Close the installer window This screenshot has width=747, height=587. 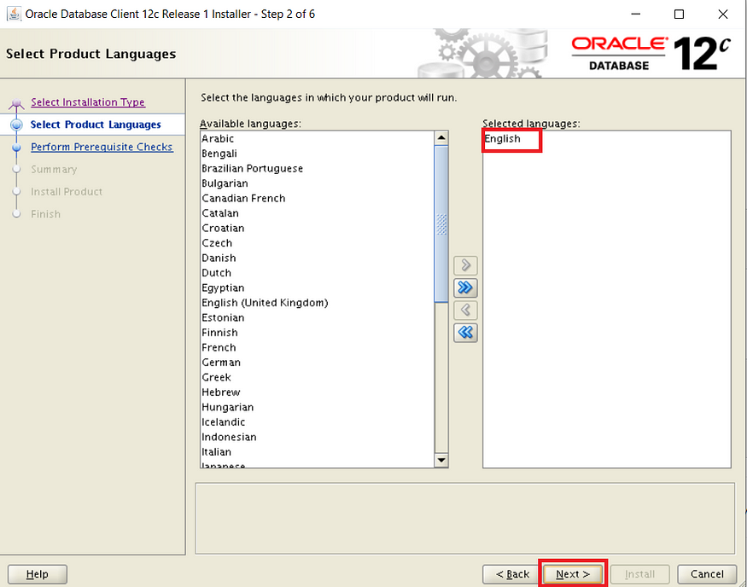click(x=723, y=15)
